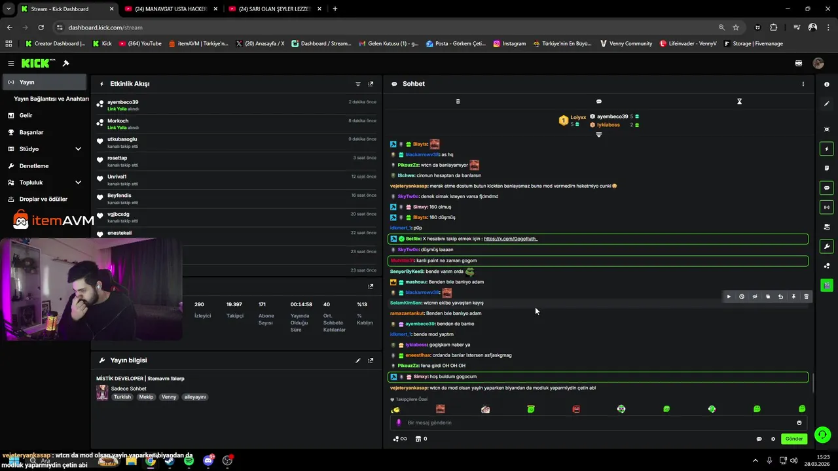
Task: Click the speech bubble icon under Sohbet header
Action: [598, 101]
